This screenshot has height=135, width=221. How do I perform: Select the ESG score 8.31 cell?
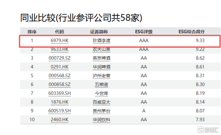click(200, 76)
